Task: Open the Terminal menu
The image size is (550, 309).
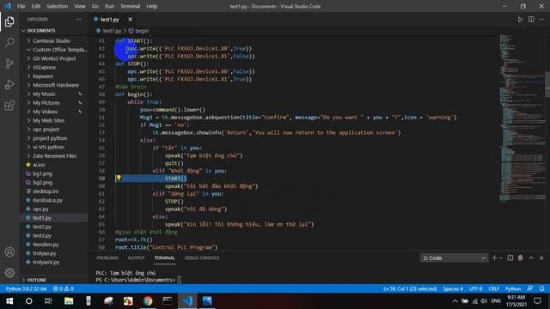Action: pyautogui.click(x=130, y=6)
